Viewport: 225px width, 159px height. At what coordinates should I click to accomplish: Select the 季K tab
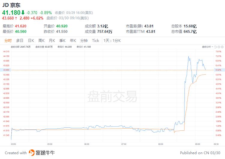[x=62, y=41]
